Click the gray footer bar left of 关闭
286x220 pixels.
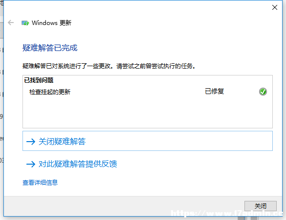point(124,206)
